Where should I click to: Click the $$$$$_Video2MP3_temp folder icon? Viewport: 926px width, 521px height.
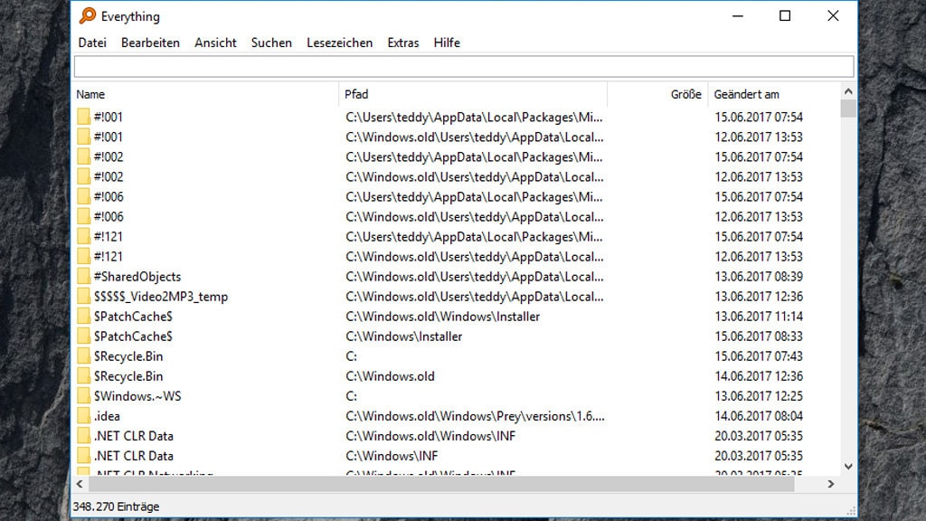84,297
